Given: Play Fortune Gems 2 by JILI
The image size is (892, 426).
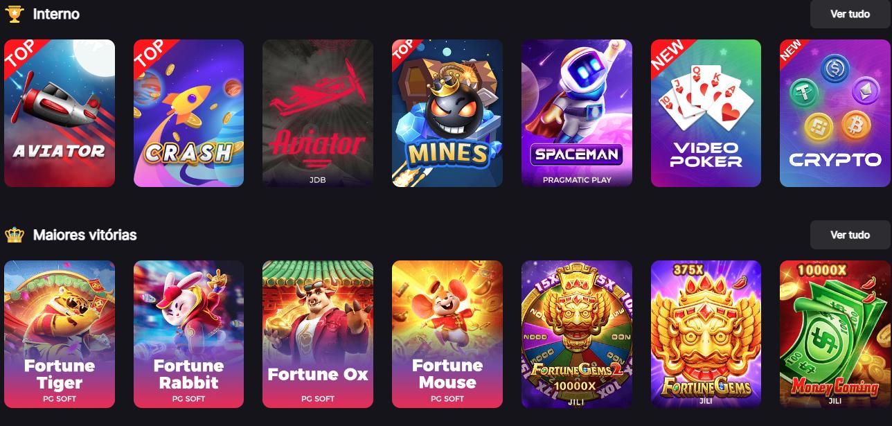Looking at the screenshot, I should pyautogui.click(x=577, y=334).
